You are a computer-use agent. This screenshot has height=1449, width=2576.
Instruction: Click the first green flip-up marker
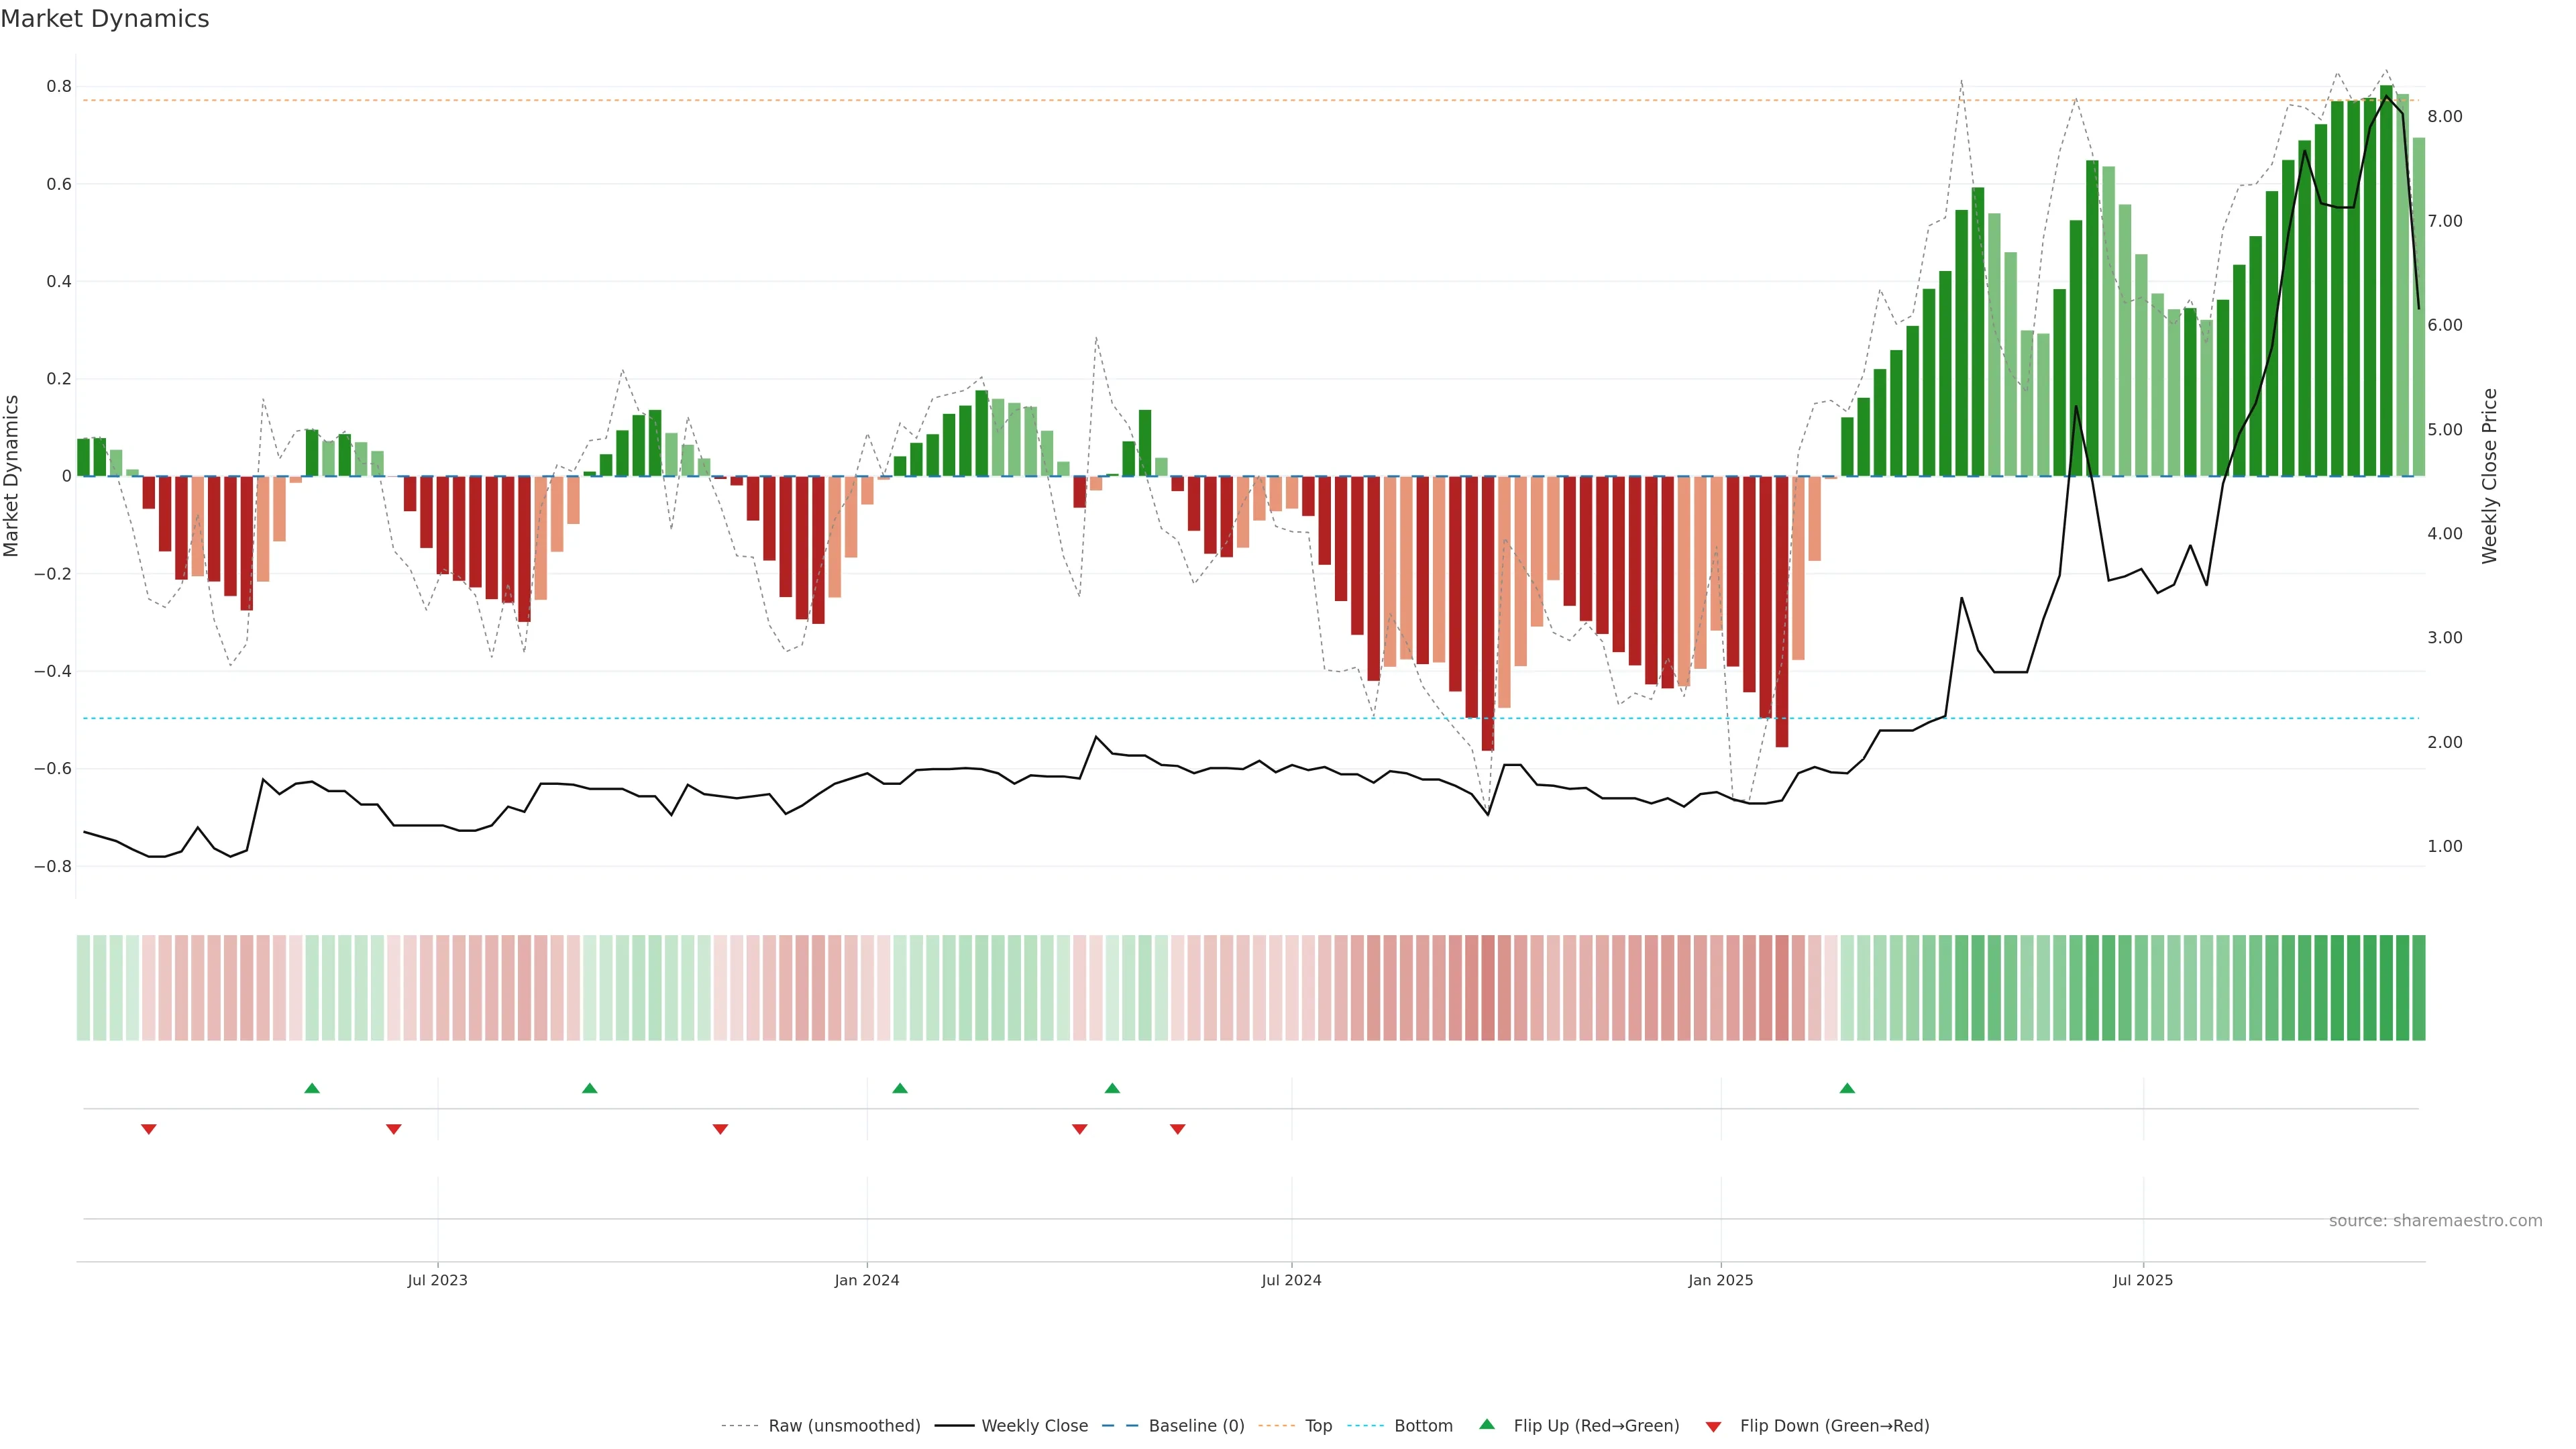[312, 1088]
